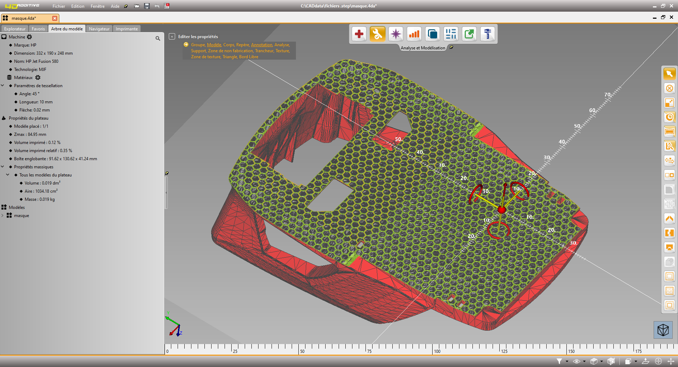Switch to the Navigateur tab
The image size is (678, 367).
[x=99, y=29]
